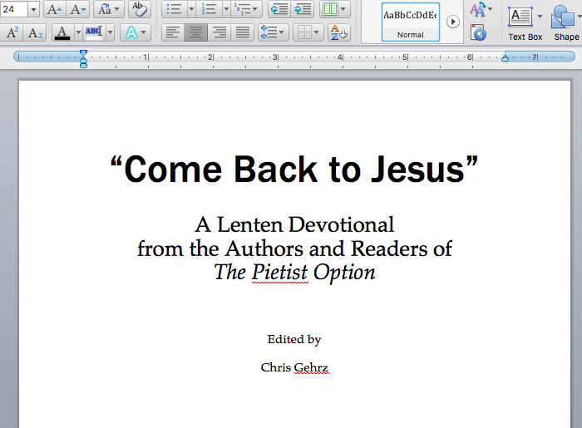The height and width of the screenshot is (428, 582).
Task: Open the font size dropdown
Action: (33, 9)
